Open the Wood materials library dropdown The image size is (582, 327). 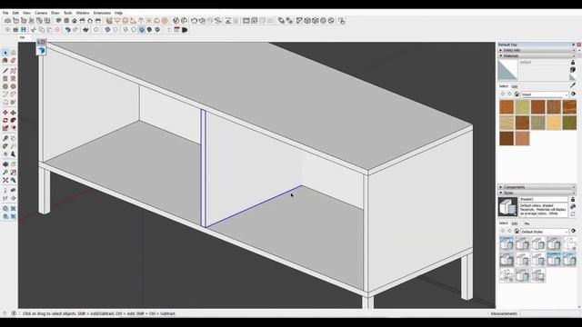pyautogui.click(x=545, y=94)
